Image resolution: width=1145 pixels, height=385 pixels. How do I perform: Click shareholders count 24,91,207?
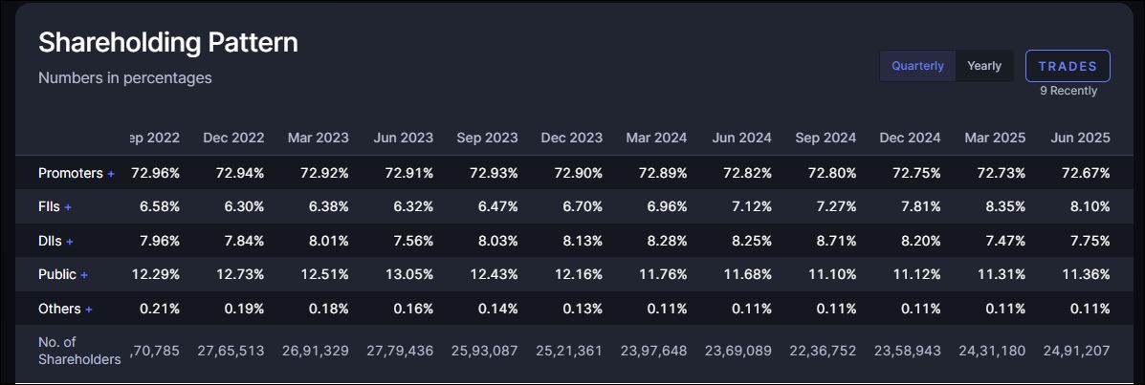tap(1077, 351)
